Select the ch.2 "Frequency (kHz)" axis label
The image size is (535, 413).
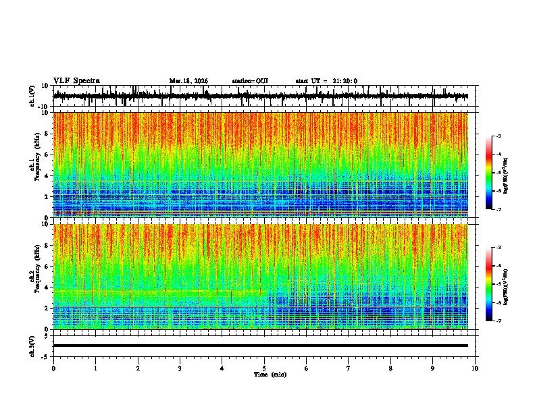tap(38, 269)
